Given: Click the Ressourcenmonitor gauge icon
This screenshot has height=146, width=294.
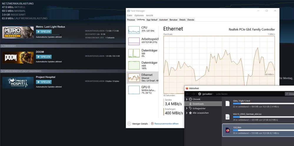Looking at the screenshot, I should (152, 124).
